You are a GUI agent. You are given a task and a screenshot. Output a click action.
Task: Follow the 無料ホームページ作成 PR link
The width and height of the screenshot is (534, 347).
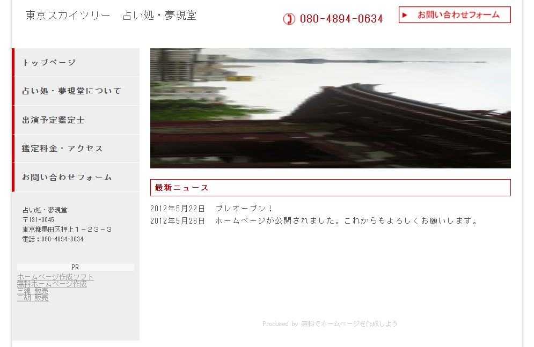point(52,284)
